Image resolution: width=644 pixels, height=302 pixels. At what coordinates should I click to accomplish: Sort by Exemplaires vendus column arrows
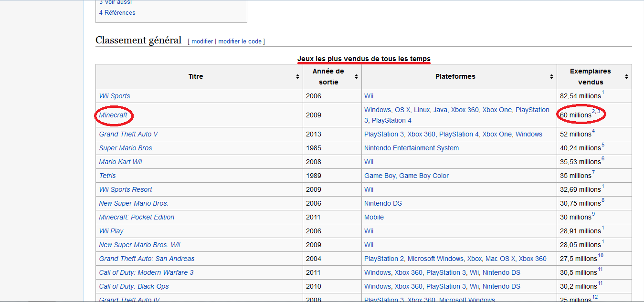(x=626, y=77)
